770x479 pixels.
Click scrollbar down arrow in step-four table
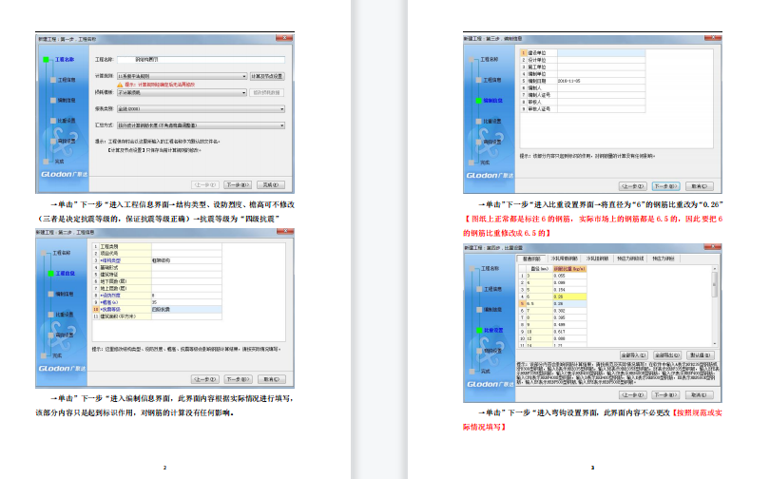(x=715, y=344)
